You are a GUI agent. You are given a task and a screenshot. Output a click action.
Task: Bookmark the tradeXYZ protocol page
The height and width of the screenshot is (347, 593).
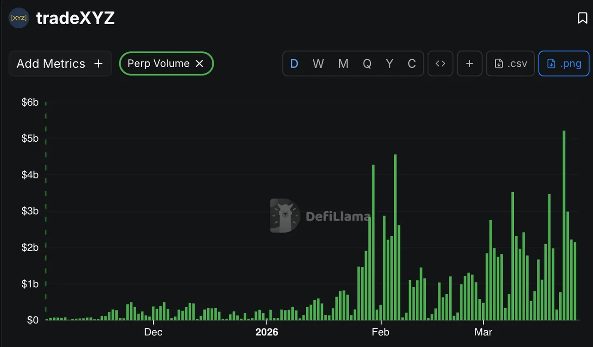pyautogui.click(x=582, y=18)
